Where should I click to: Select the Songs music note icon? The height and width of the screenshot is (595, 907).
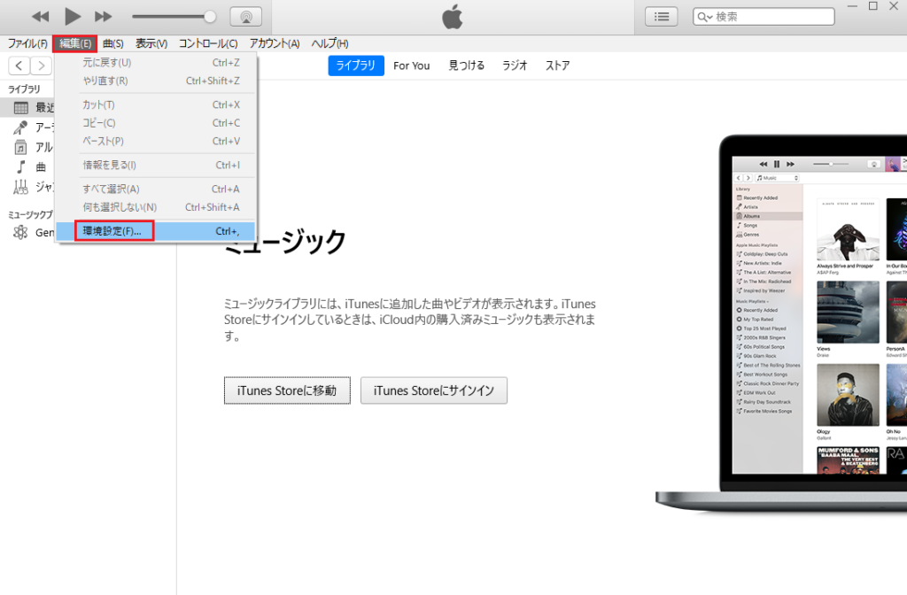coord(21,167)
